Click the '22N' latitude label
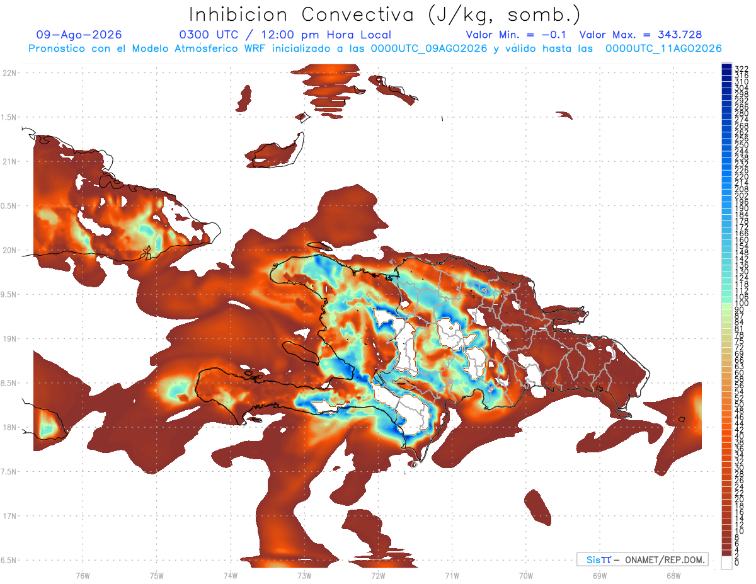Image resolution: width=756 pixels, height=584 pixels. [10, 73]
